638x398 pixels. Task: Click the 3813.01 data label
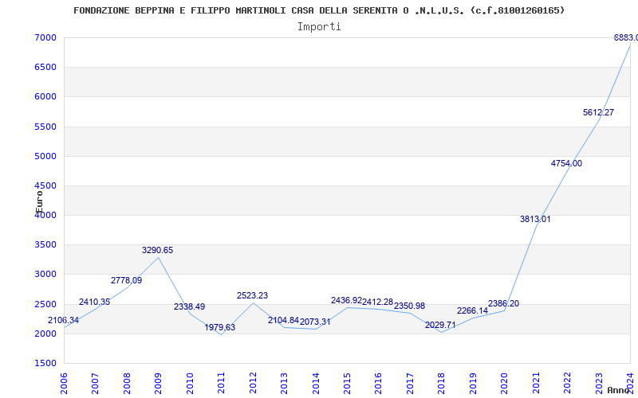coord(535,219)
